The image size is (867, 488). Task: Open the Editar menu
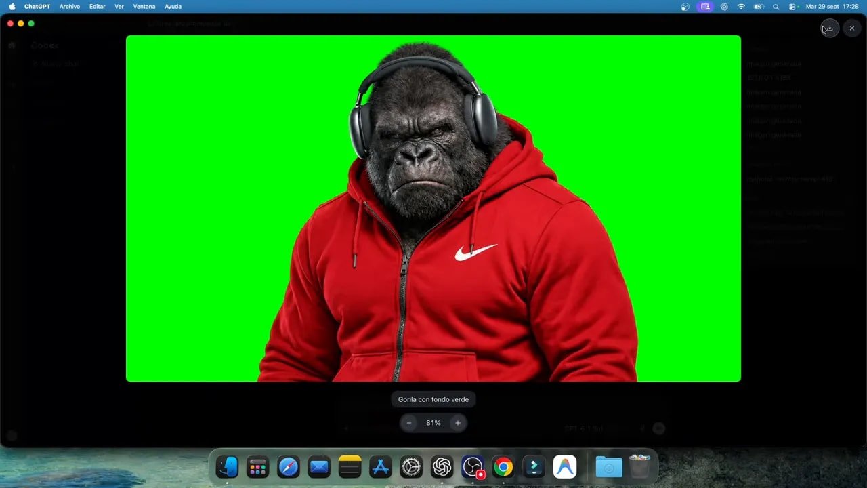[x=98, y=6]
